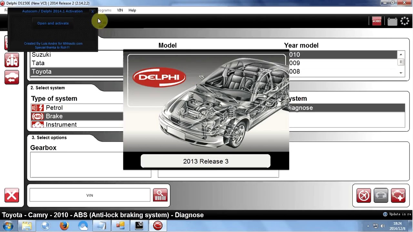Click the network icon in system tray
The image size is (413, 232).
click(376, 226)
